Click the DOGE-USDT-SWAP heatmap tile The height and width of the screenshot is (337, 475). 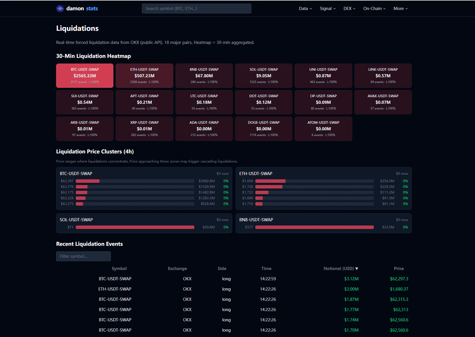[264, 129]
